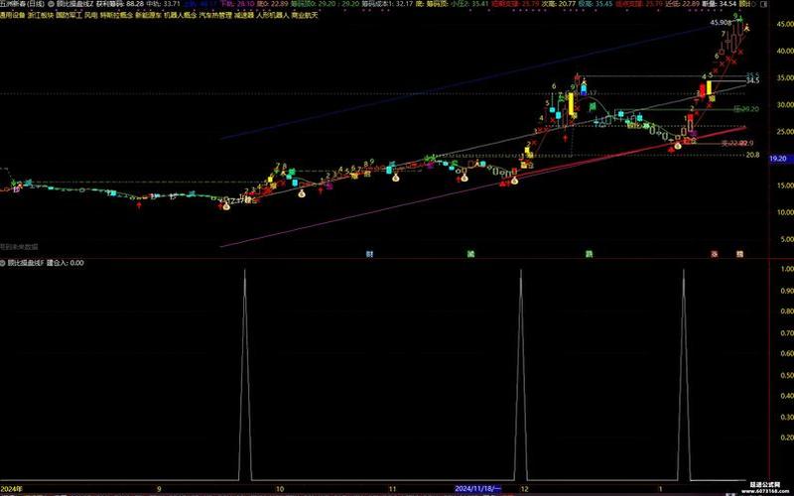Click the 2024/11/18/一 date label

pos(477,488)
